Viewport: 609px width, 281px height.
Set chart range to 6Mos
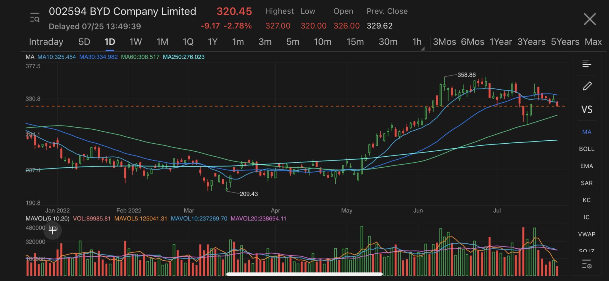(x=473, y=42)
